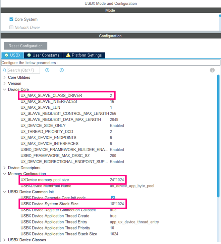This screenshot has height=244, width=221.
Task: Select the UX_MAX_SLAVE_CLASS_DRIVER row
Action: click(67, 96)
